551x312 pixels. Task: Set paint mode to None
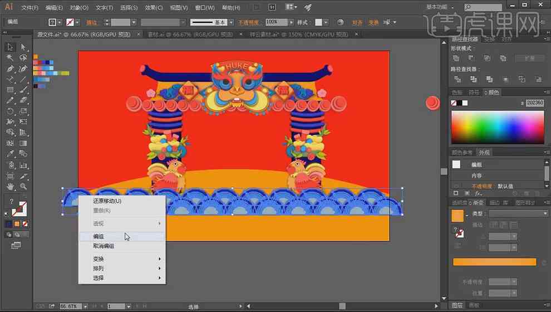pyautogui.click(x=25, y=224)
